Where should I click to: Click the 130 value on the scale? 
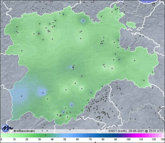(x=163, y=139)
